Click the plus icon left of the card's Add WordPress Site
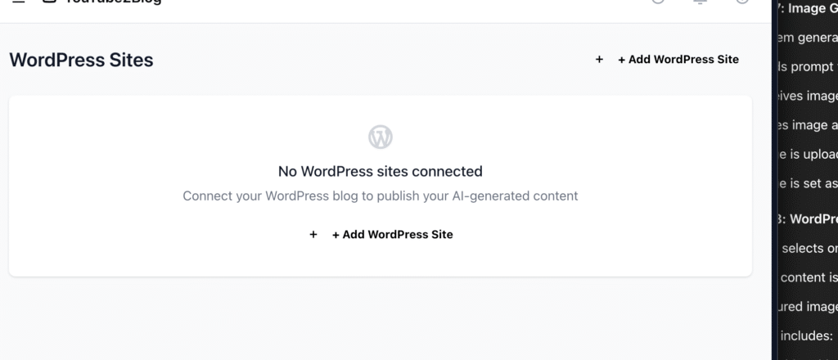Image resolution: width=838 pixels, height=360 pixels. coord(313,235)
